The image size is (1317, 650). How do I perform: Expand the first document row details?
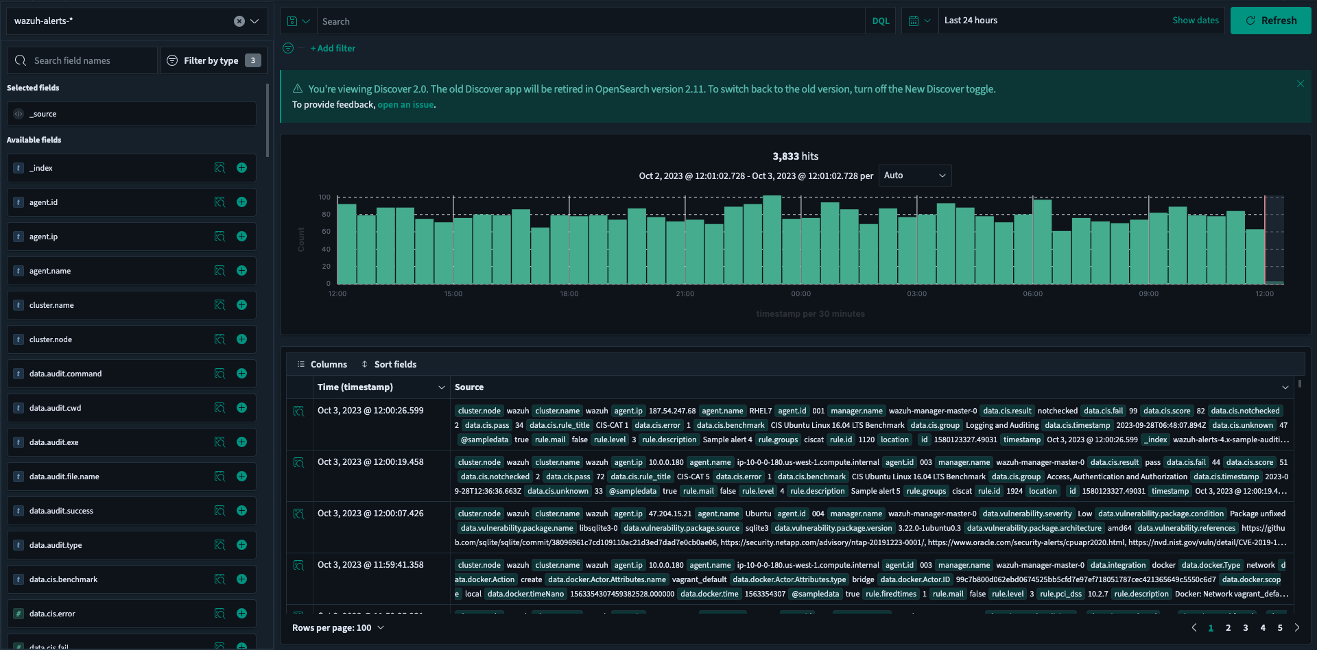pyautogui.click(x=298, y=411)
